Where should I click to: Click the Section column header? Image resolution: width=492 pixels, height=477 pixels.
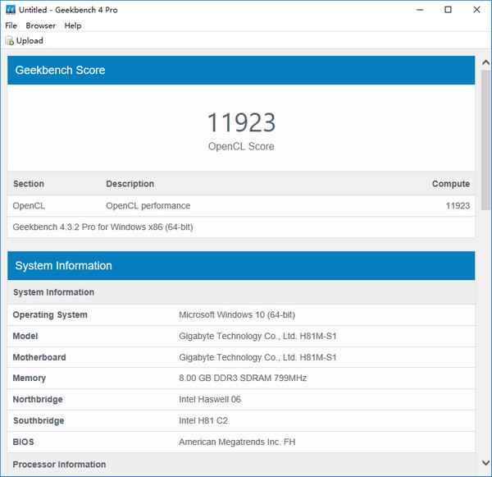tap(29, 184)
